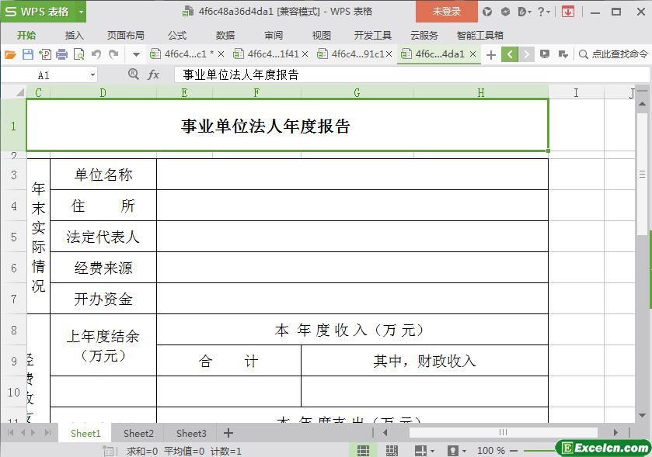Click the tab list arrow icon beside search
Image resolution: width=652 pixels, height=457 pixels.
[563, 54]
